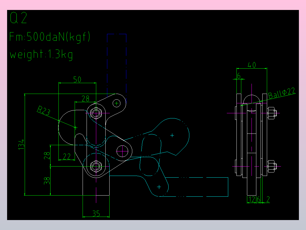Click the lower nut in side view

[272, 167]
